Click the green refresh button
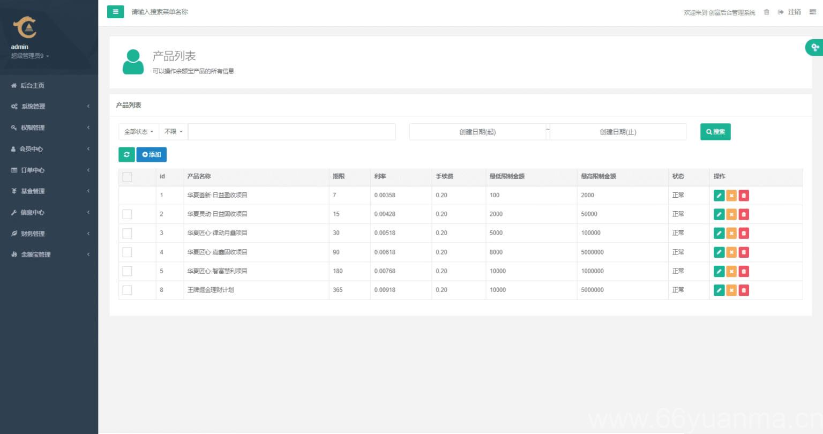Viewport: 823px width, 434px height. (126, 154)
